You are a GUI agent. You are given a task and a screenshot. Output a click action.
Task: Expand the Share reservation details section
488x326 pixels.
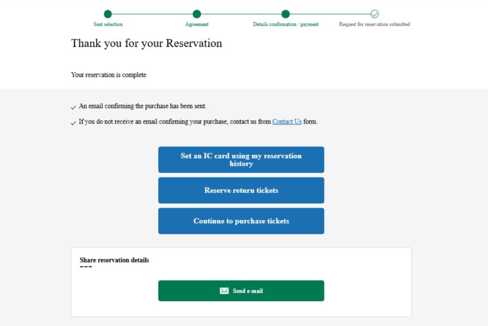[114, 260]
